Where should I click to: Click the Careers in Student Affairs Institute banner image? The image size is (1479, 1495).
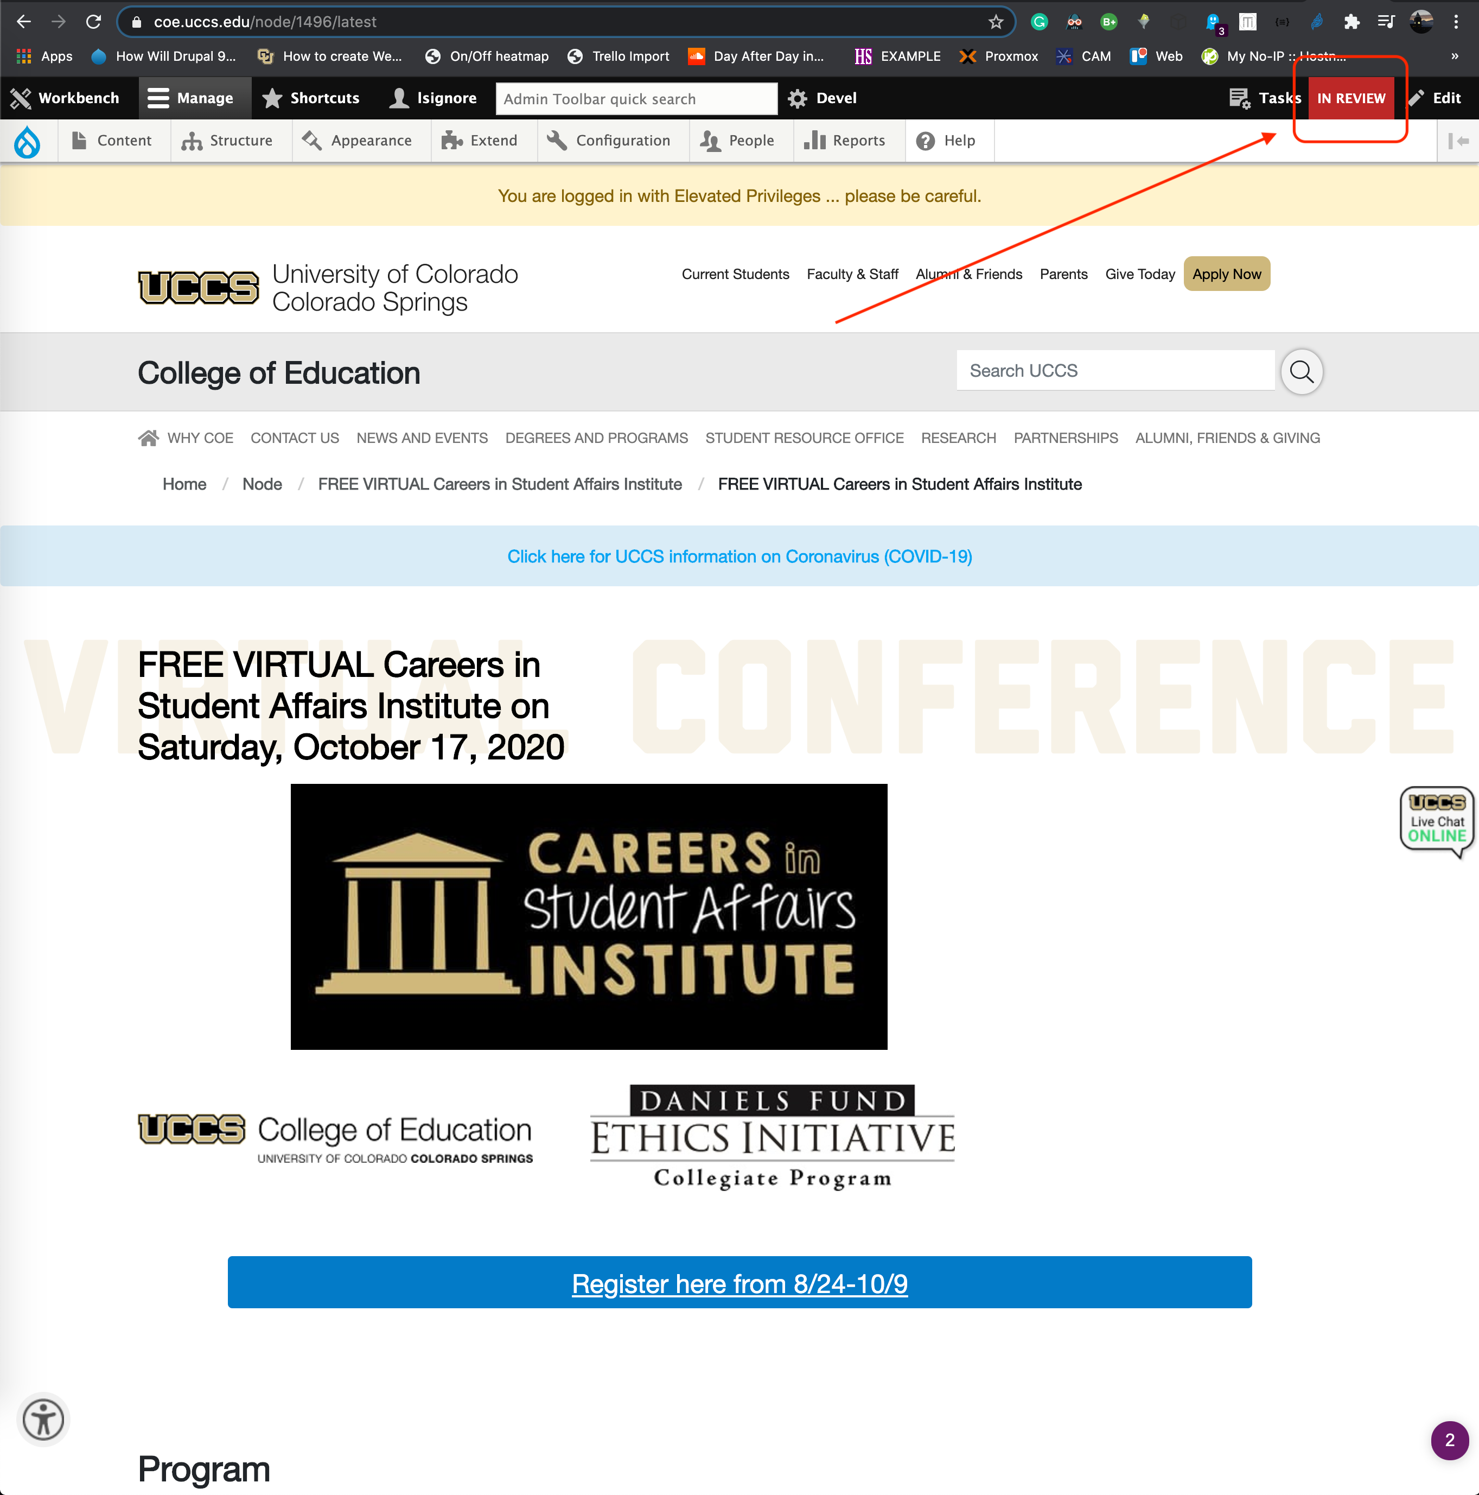coord(589,917)
